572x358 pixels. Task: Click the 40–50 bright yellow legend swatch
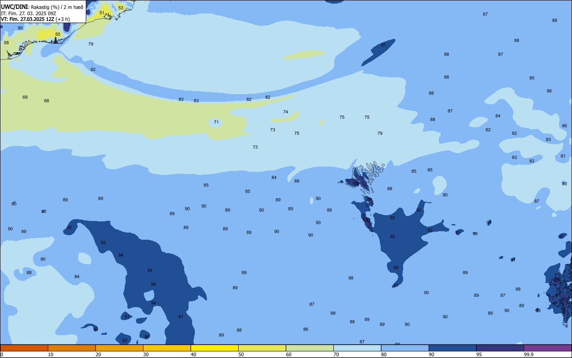click(x=214, y=348)
